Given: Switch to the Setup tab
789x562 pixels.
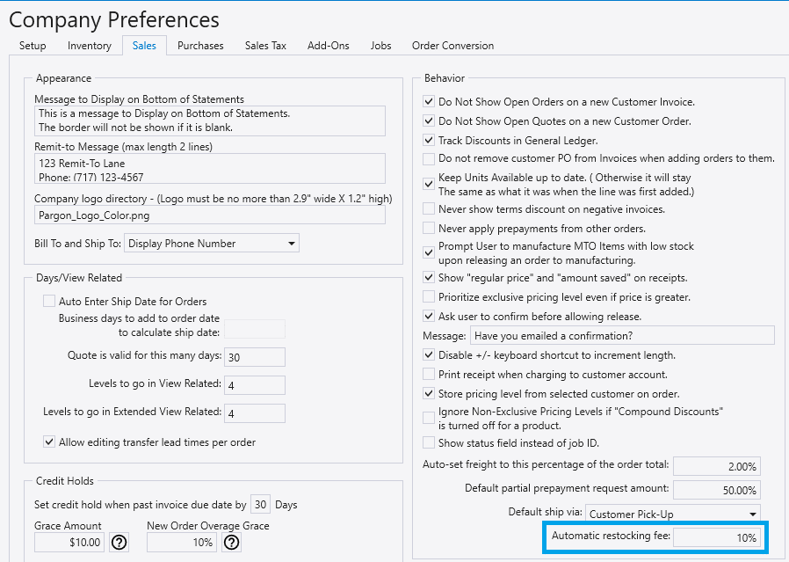Looking at the screenshot, I should tap(33, 46).
